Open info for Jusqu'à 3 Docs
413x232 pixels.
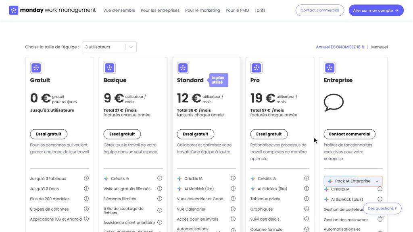[86, 188]
